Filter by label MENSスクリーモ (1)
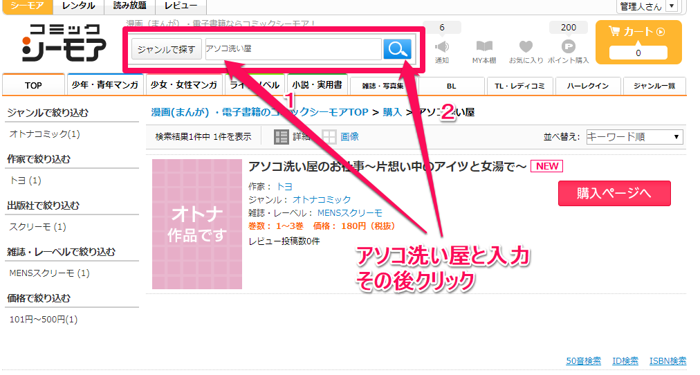This screenshot has height=375, width=700. pyautogui.click(x=50, y=273)
